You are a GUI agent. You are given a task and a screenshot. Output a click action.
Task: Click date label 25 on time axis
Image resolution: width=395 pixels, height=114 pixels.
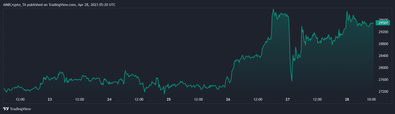(x=169, y=99)
